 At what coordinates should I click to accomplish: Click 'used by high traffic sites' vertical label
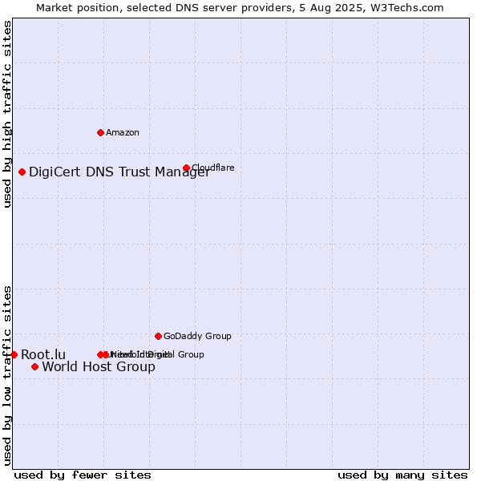(7, 114)
